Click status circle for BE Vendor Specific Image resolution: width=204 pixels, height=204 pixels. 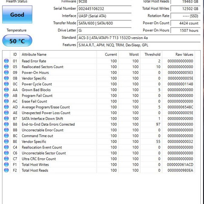6,142
